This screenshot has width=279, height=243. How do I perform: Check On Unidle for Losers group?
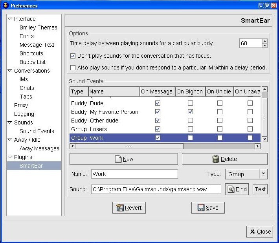220,129
